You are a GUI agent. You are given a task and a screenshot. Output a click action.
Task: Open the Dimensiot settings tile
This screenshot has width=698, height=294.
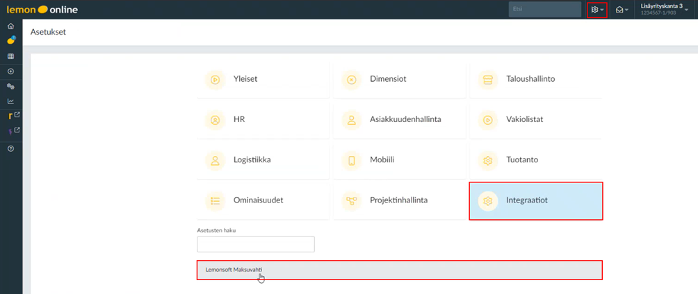399,79
